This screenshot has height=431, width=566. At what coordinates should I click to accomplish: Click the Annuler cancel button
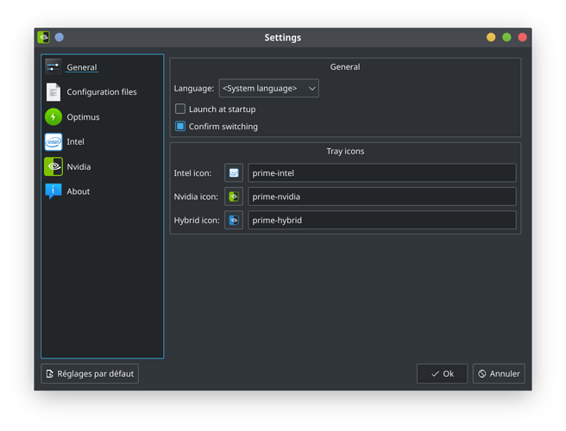point(499,373)
